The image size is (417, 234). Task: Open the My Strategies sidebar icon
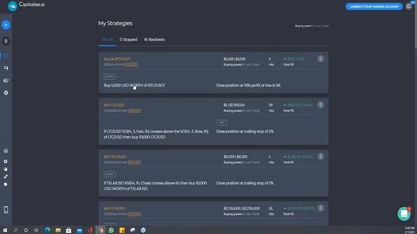tap(6, 55)
